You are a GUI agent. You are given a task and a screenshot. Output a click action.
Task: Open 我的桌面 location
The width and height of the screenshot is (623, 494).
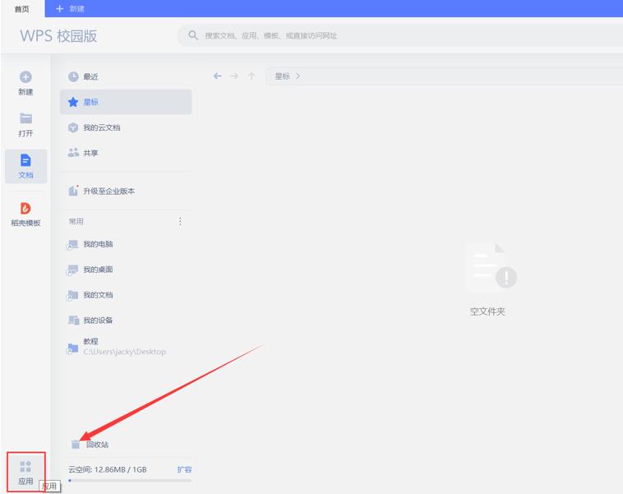(126, 270)
